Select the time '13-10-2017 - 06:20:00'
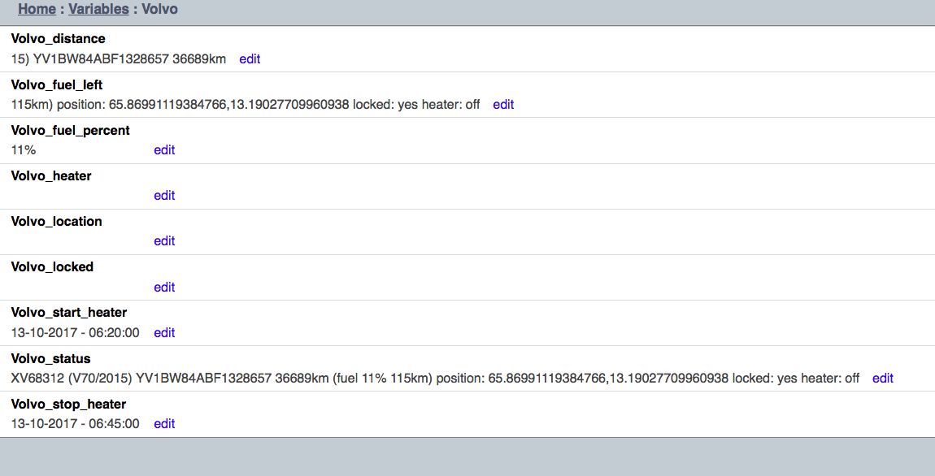Image resolution: width=935 pixels, height=476 pixels. pos(75,332)
